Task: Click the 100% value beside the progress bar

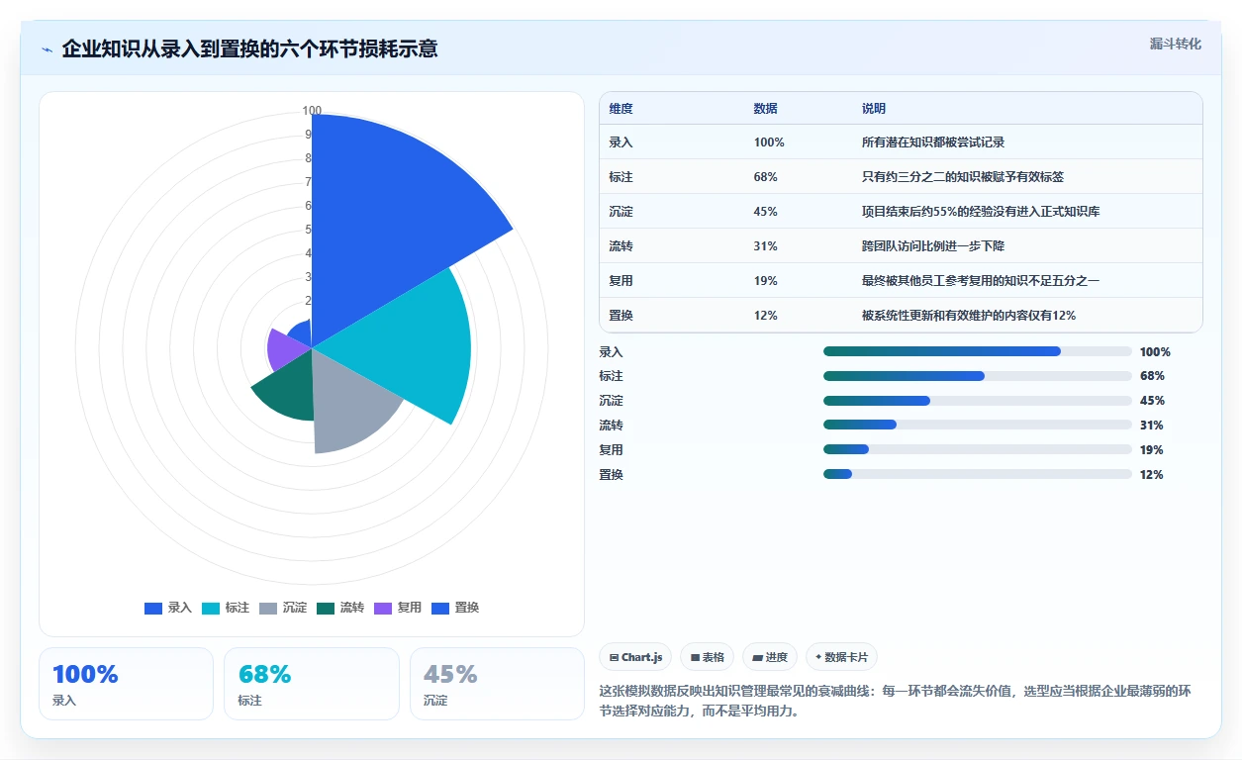Action: pos(1155,351)
